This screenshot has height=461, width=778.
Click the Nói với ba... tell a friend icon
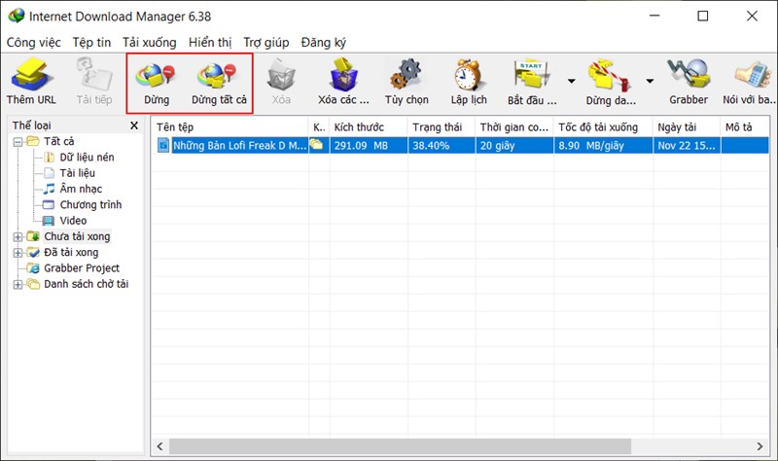coord(752,76)
